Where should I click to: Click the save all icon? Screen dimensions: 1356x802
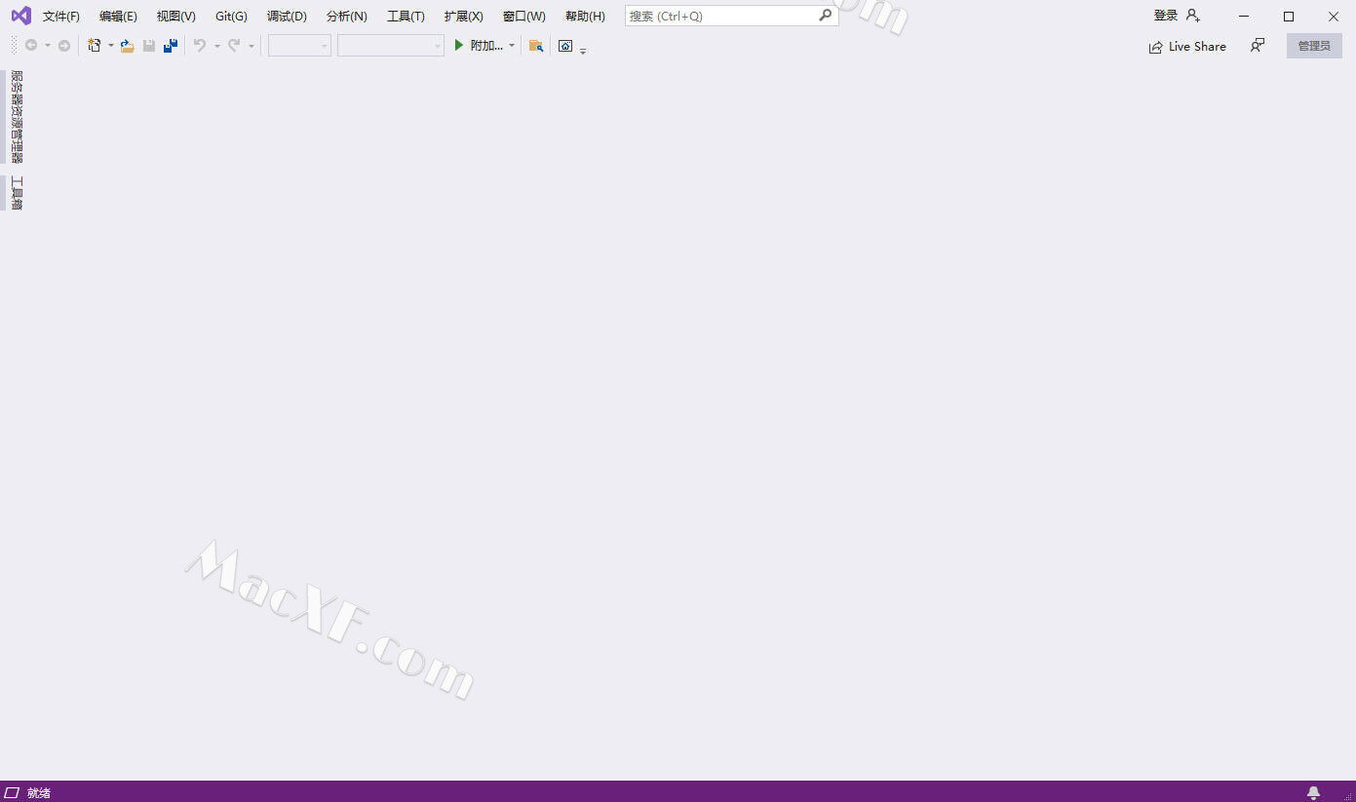pyautogui.click(x=171, y=46)
